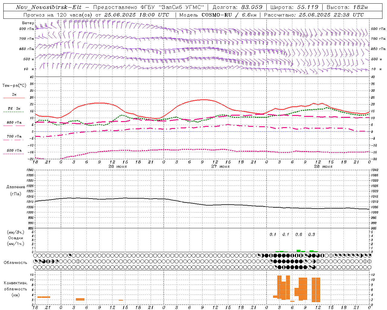Screen dimensions: 387x310
Task: Click the Давление pressure panel label
Action: [x=16, y=187]
